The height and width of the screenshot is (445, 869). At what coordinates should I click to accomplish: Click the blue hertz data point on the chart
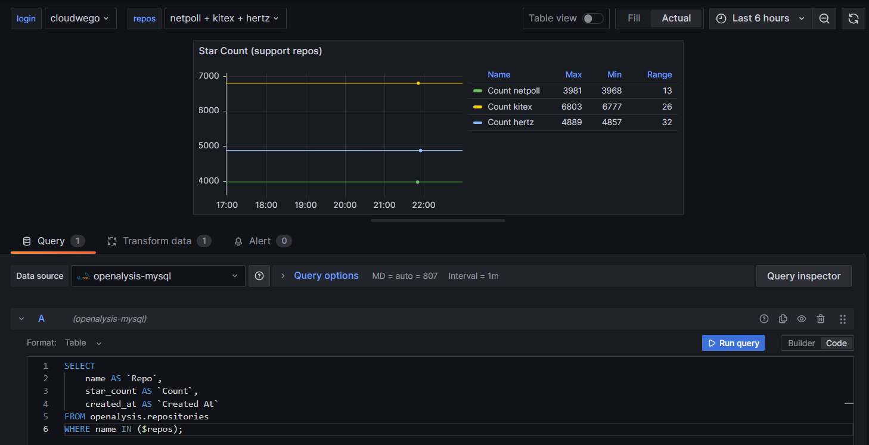[420, 150]
